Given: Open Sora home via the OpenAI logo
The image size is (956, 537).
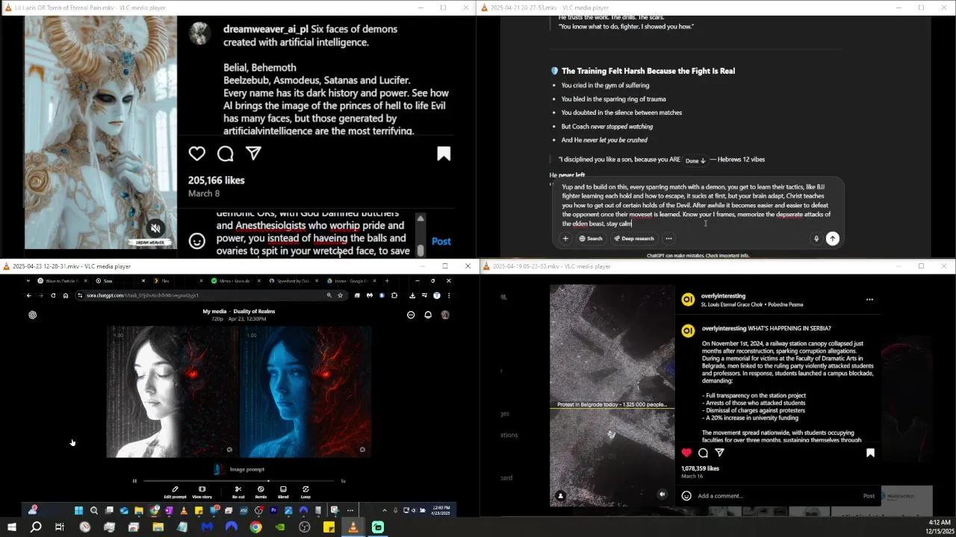Looking at the screenshot, I should click(x=32, y=315).
